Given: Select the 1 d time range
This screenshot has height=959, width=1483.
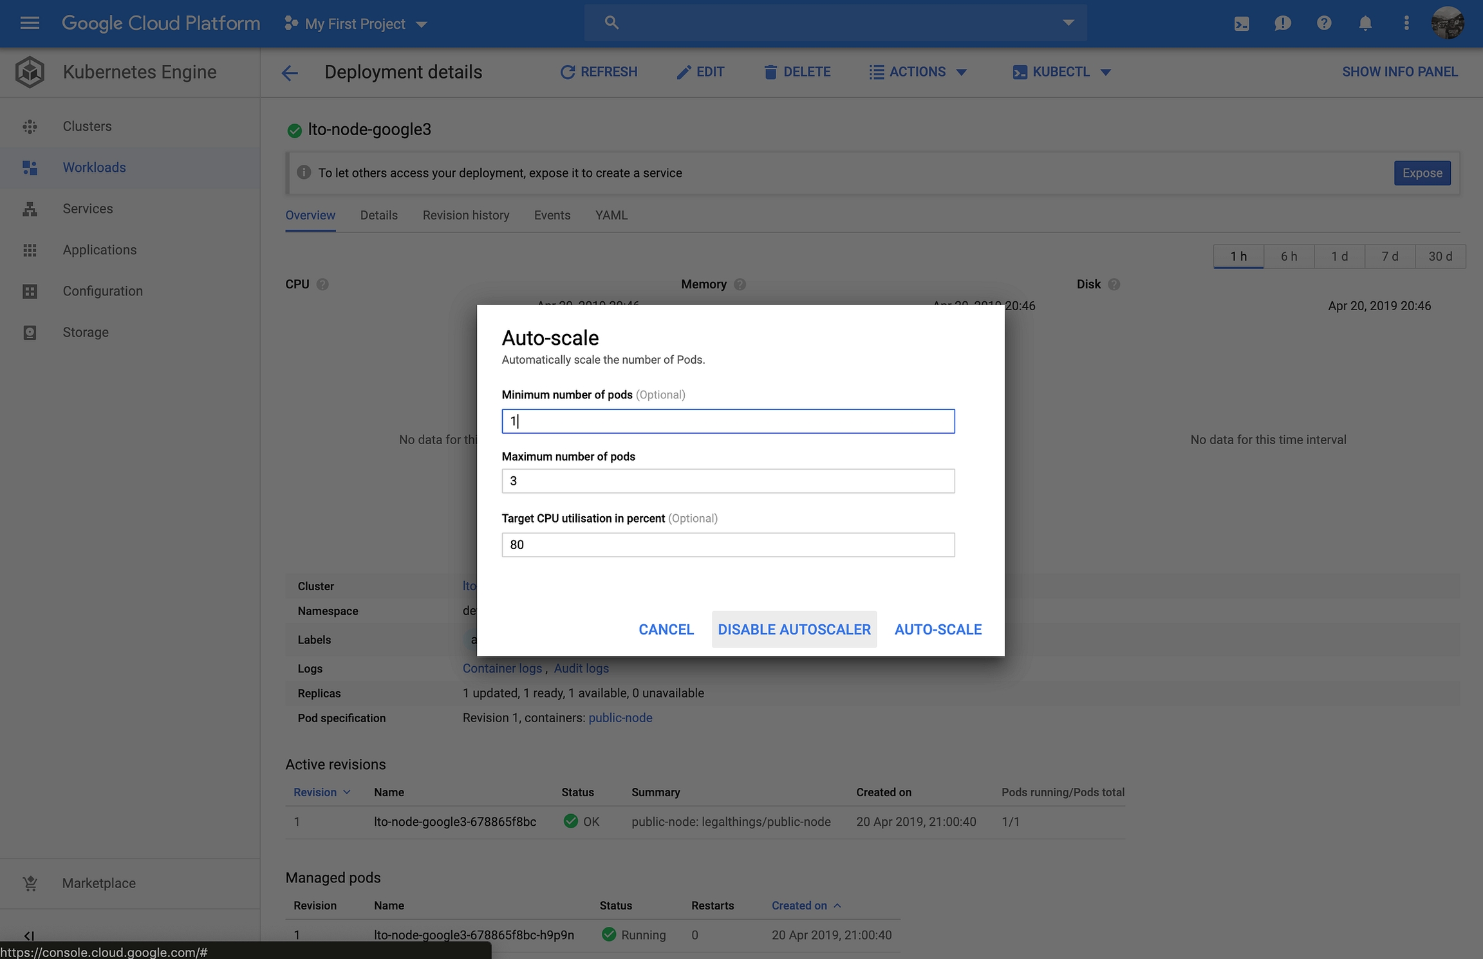Looking at the screenshot, I should pyautogui.click(x=1339, y=257).
